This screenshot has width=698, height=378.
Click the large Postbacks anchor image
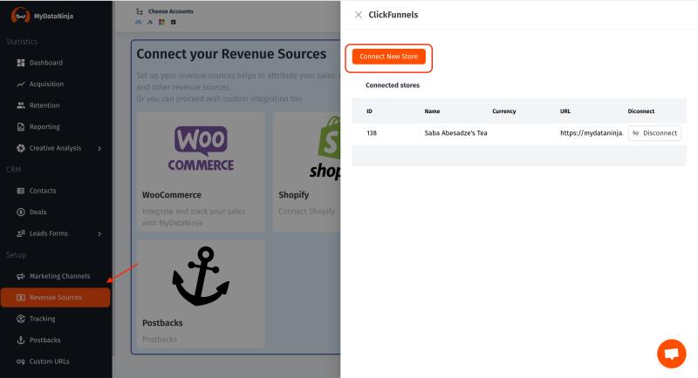tap(201, 276)
